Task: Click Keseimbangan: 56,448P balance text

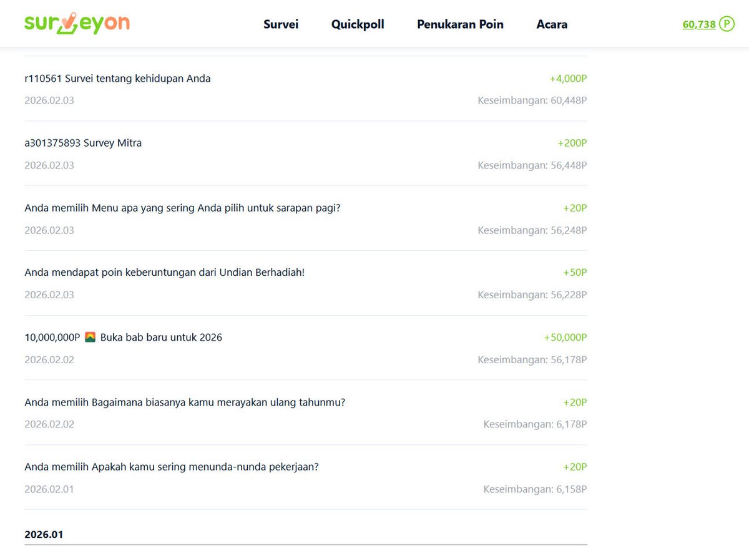Action: click(532, 165)
